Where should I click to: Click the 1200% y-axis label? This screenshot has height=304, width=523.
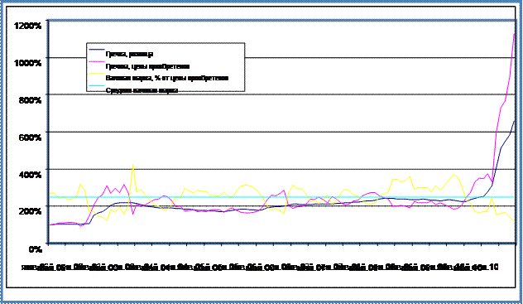point(27,26)
